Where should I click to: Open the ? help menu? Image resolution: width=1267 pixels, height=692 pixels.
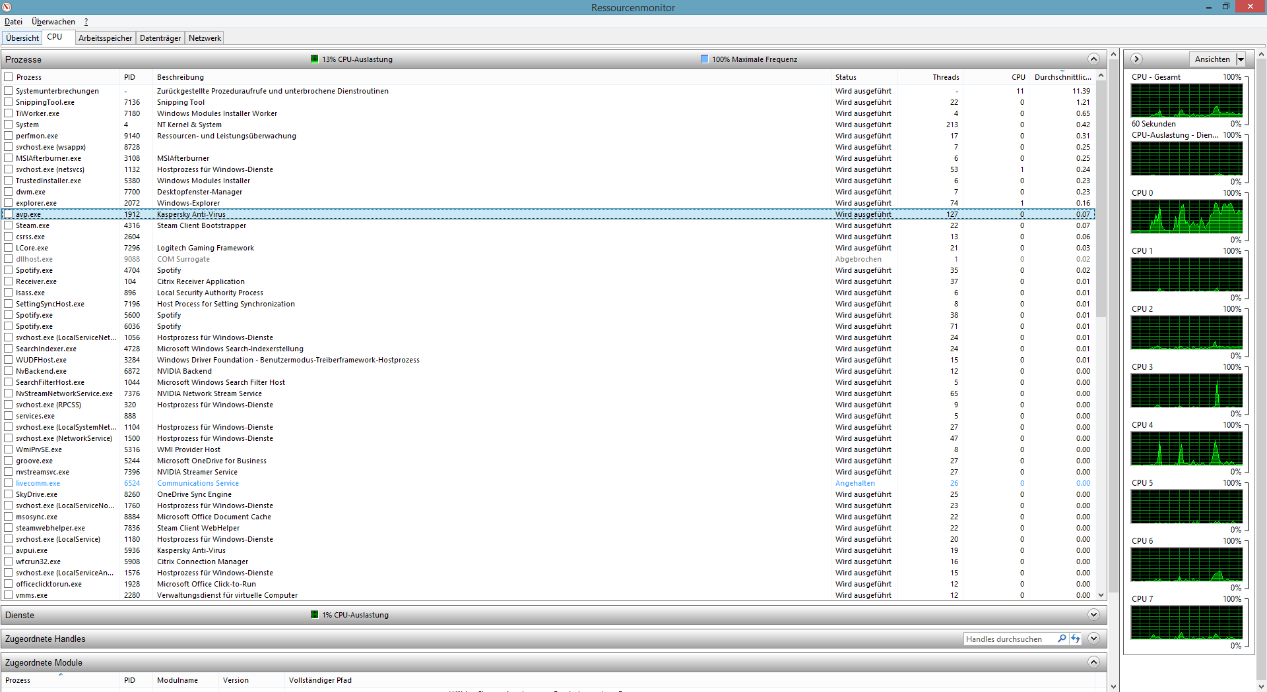click(86, 22)
